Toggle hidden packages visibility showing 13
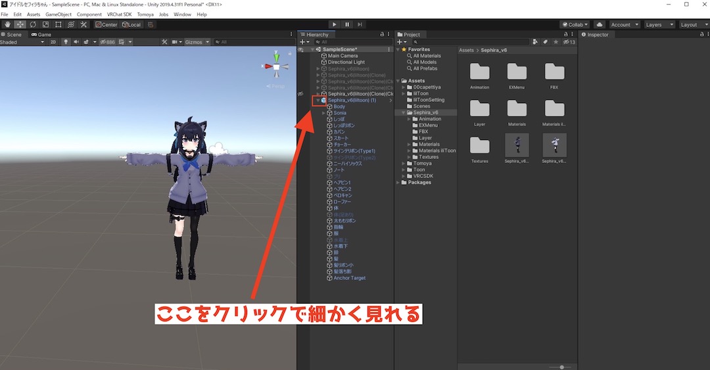This screenshot has height=370, width=710. (569, 42)
